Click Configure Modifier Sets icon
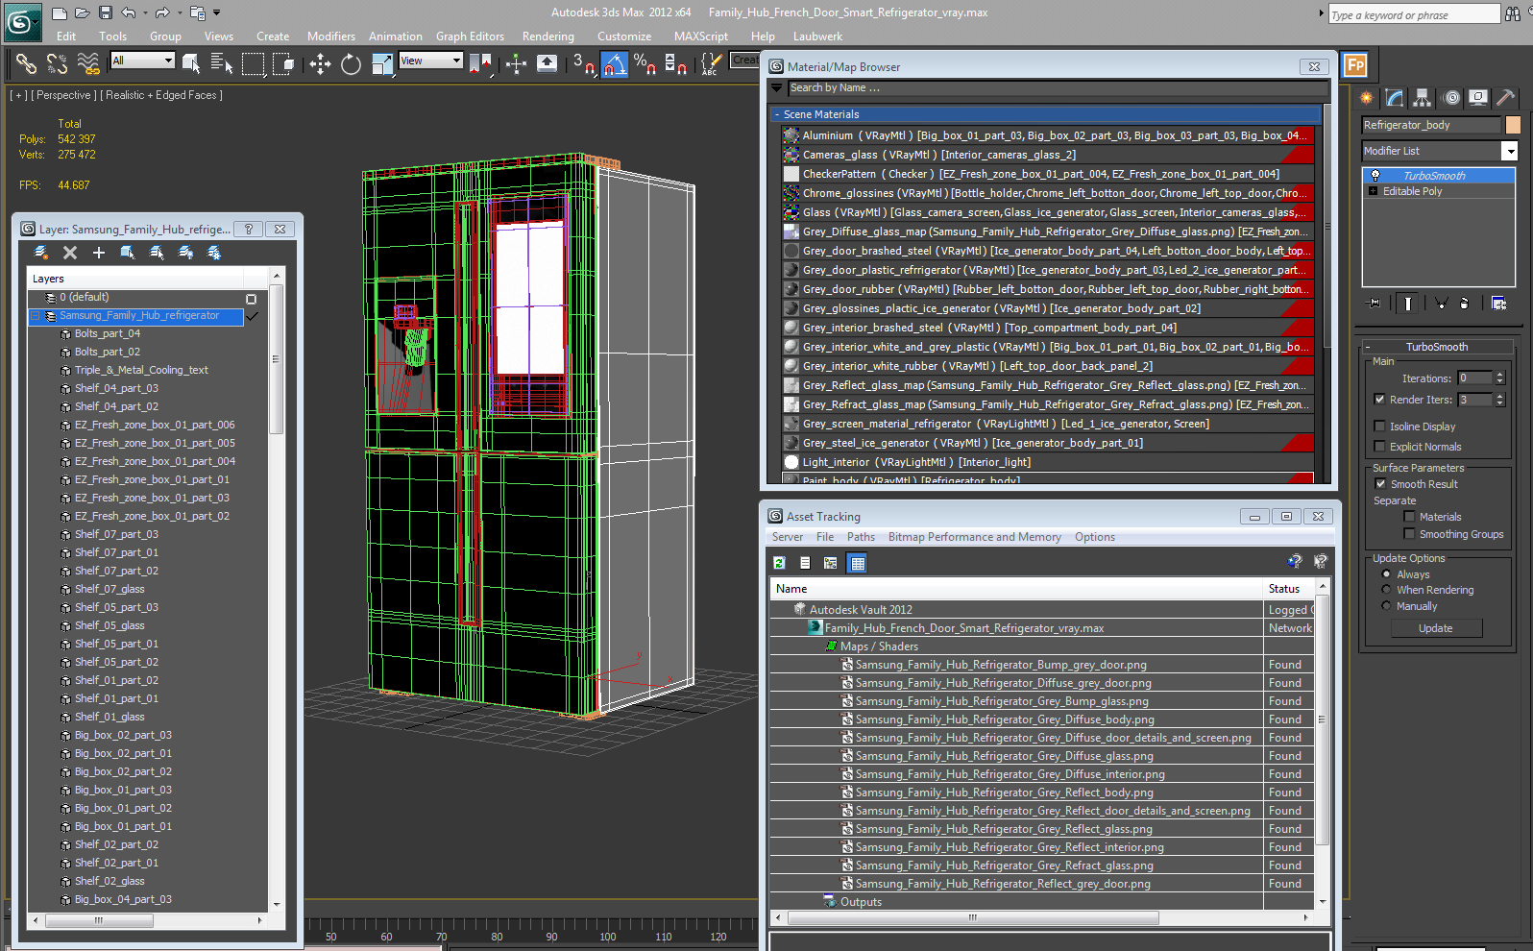This screenshot has height=951, width=1533. click(1498, 303)
